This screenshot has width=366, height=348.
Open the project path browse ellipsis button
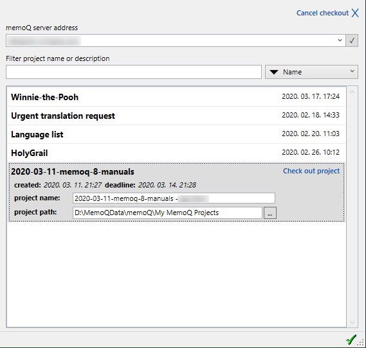[x=270, y=213]
